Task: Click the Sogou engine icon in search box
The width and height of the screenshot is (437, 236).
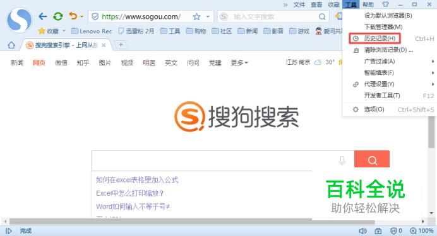Action: (224, 16)
